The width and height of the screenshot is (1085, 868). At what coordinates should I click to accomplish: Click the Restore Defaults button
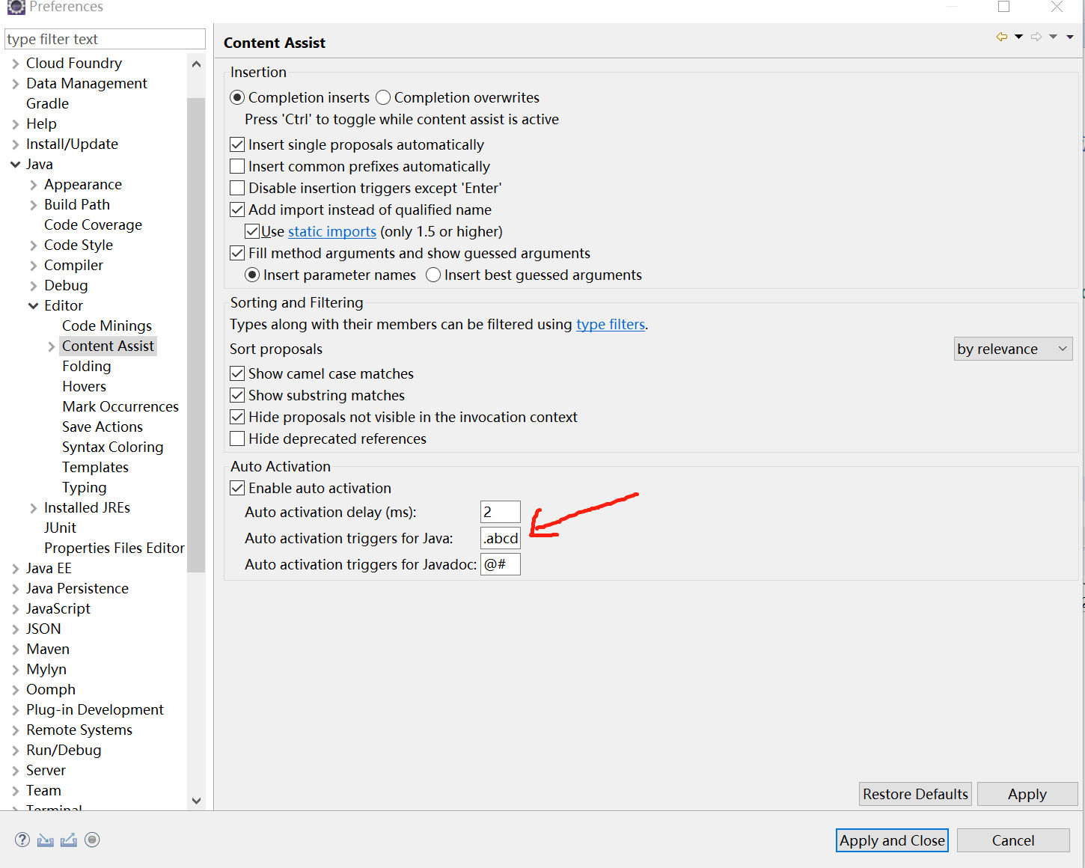[915, 794]
